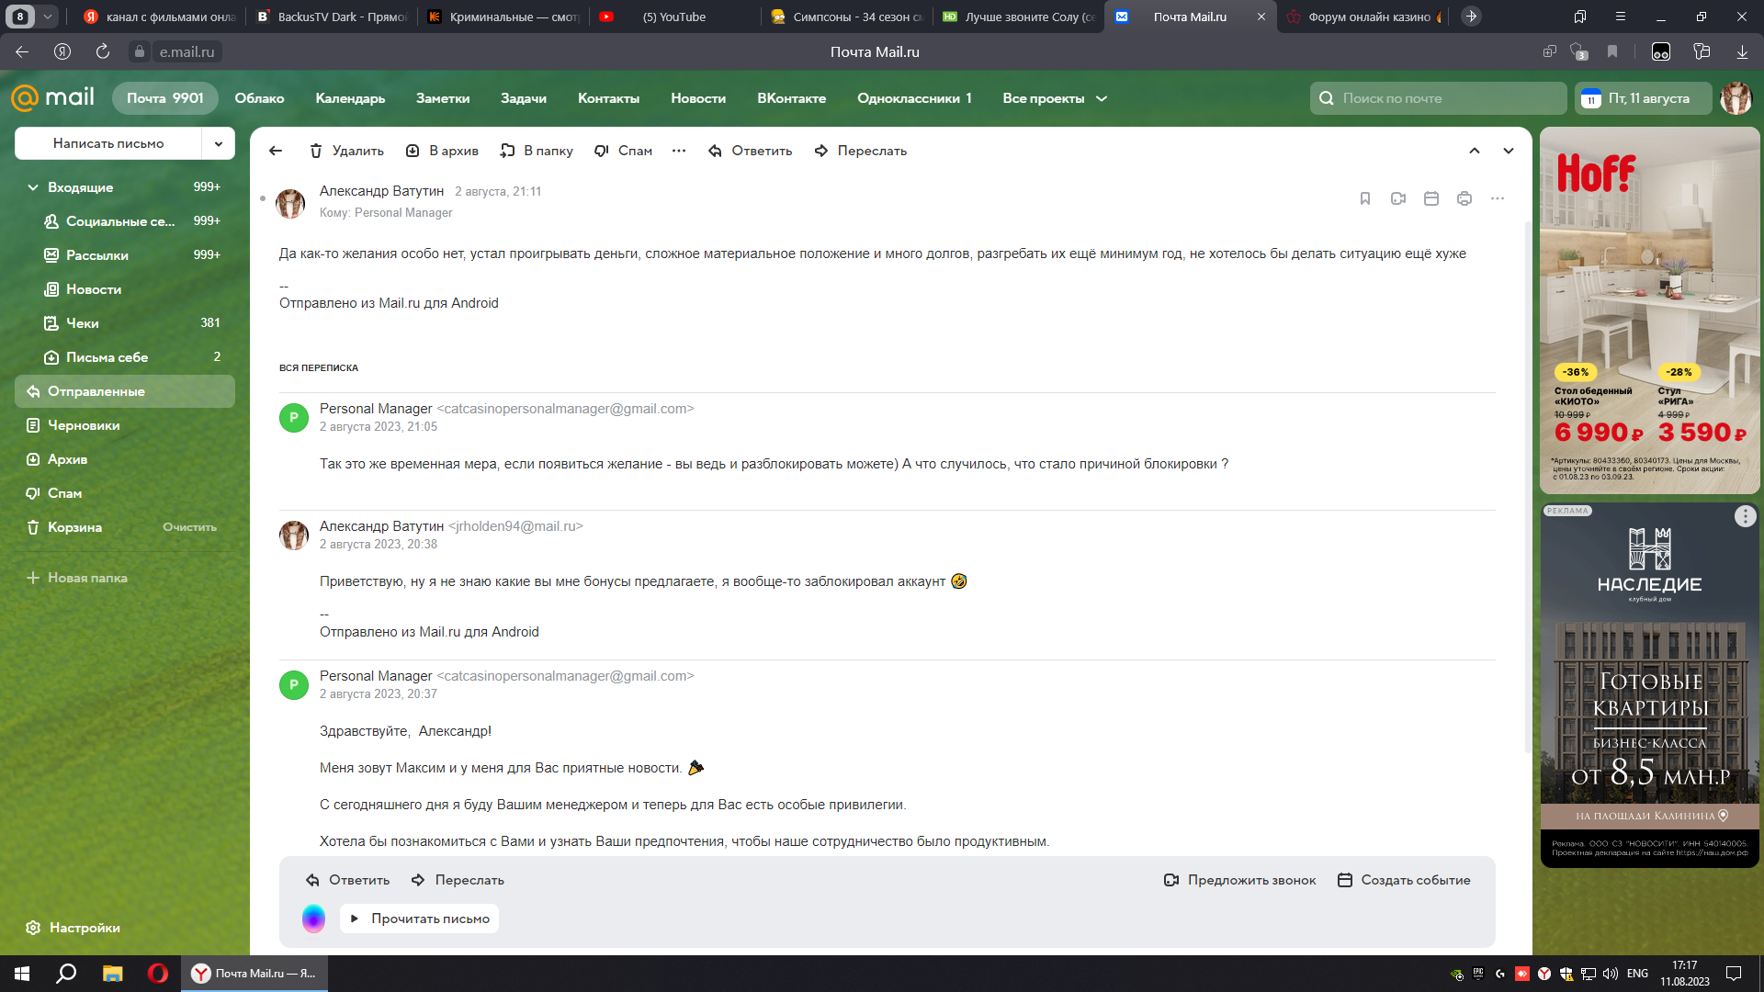The image size is (1764, 992).
Task: Toggle the unread dot beside sender avatar
Action: coord(263,198)
